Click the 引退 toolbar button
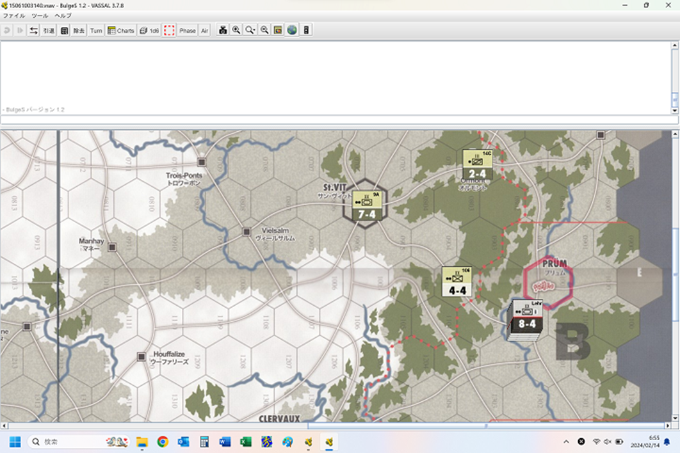The height and width of the screenshot is (453, 680). (49, 30)
